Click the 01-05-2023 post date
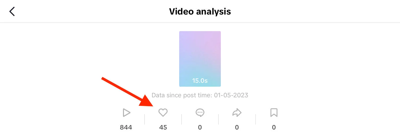Viewport: 400px width, 137px height. click(231, 95)
